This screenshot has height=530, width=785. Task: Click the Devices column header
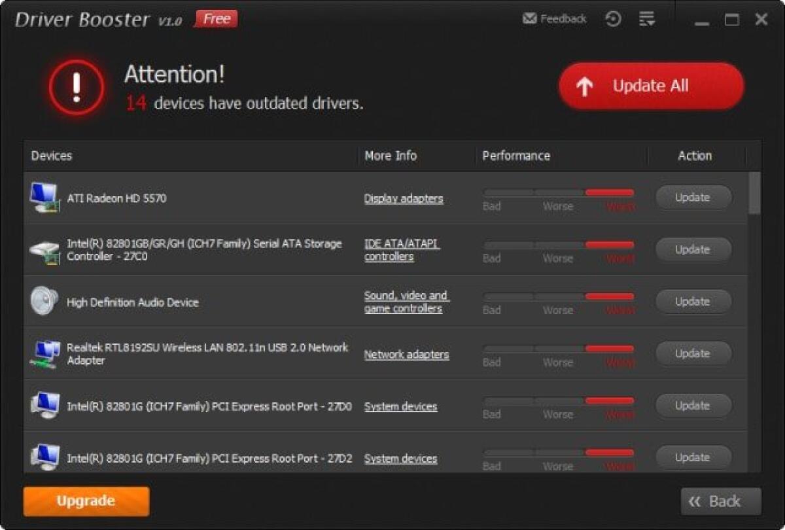pos(52,156)
